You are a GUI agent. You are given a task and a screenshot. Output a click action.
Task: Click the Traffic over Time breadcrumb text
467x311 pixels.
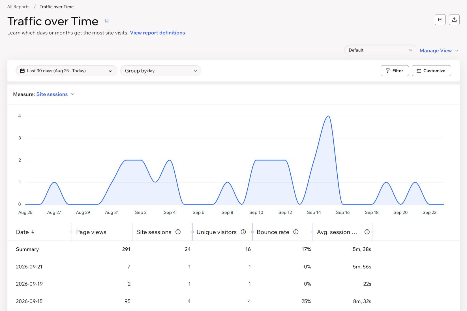(57, 7)
